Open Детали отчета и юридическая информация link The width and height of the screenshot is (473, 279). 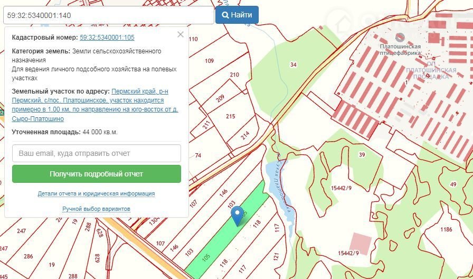coord(96,194)
